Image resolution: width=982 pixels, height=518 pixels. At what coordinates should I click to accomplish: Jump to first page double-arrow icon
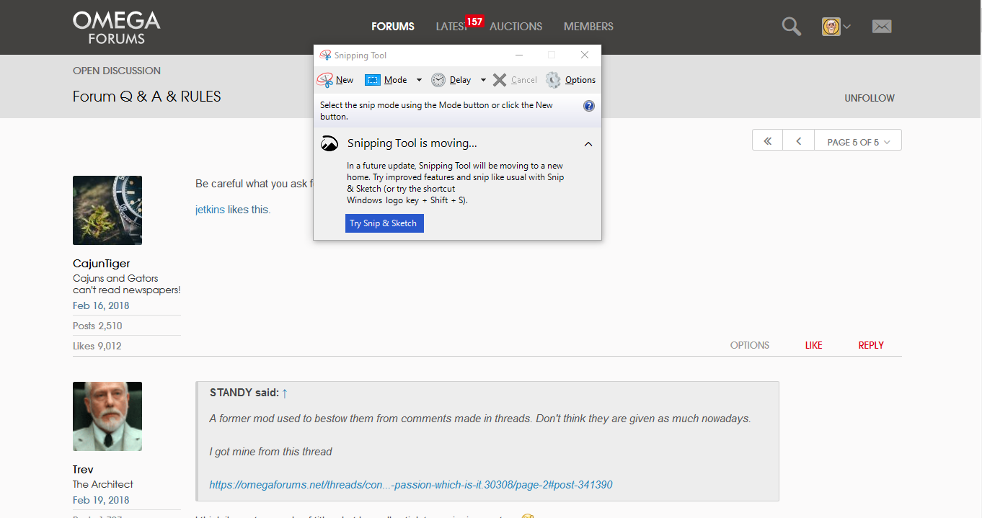768,141
